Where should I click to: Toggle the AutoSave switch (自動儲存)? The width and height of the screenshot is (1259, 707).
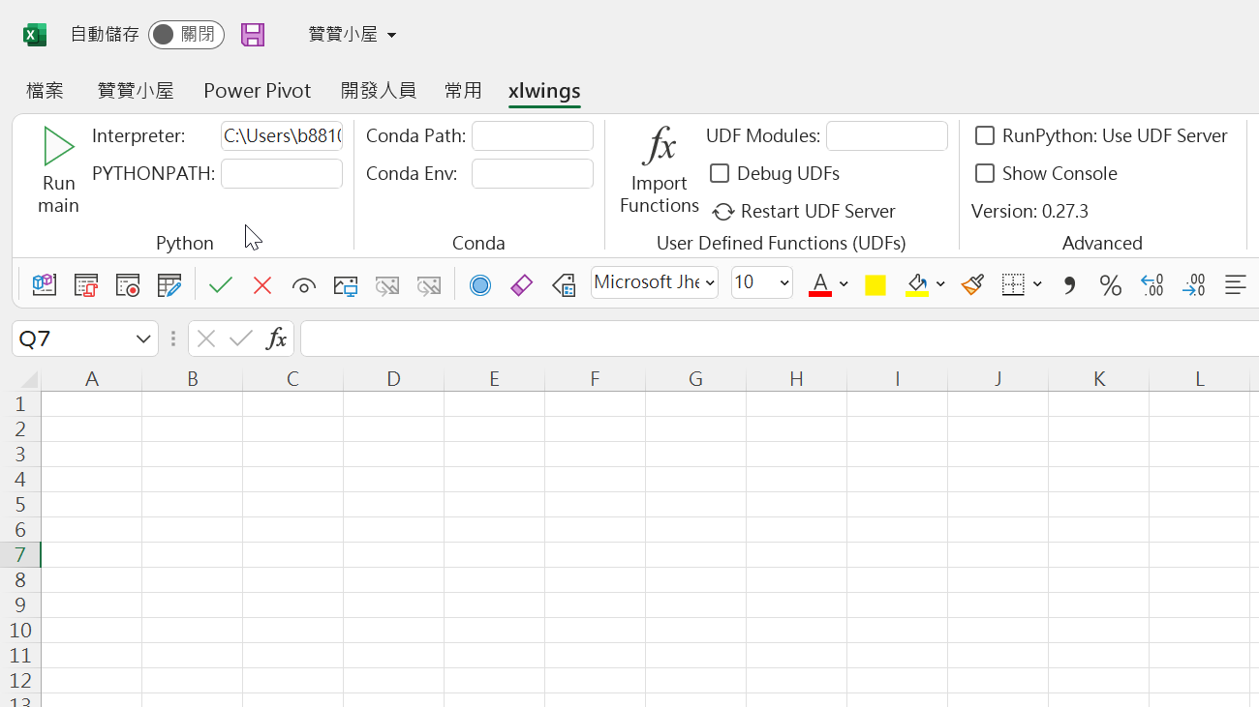coord(186,35)
